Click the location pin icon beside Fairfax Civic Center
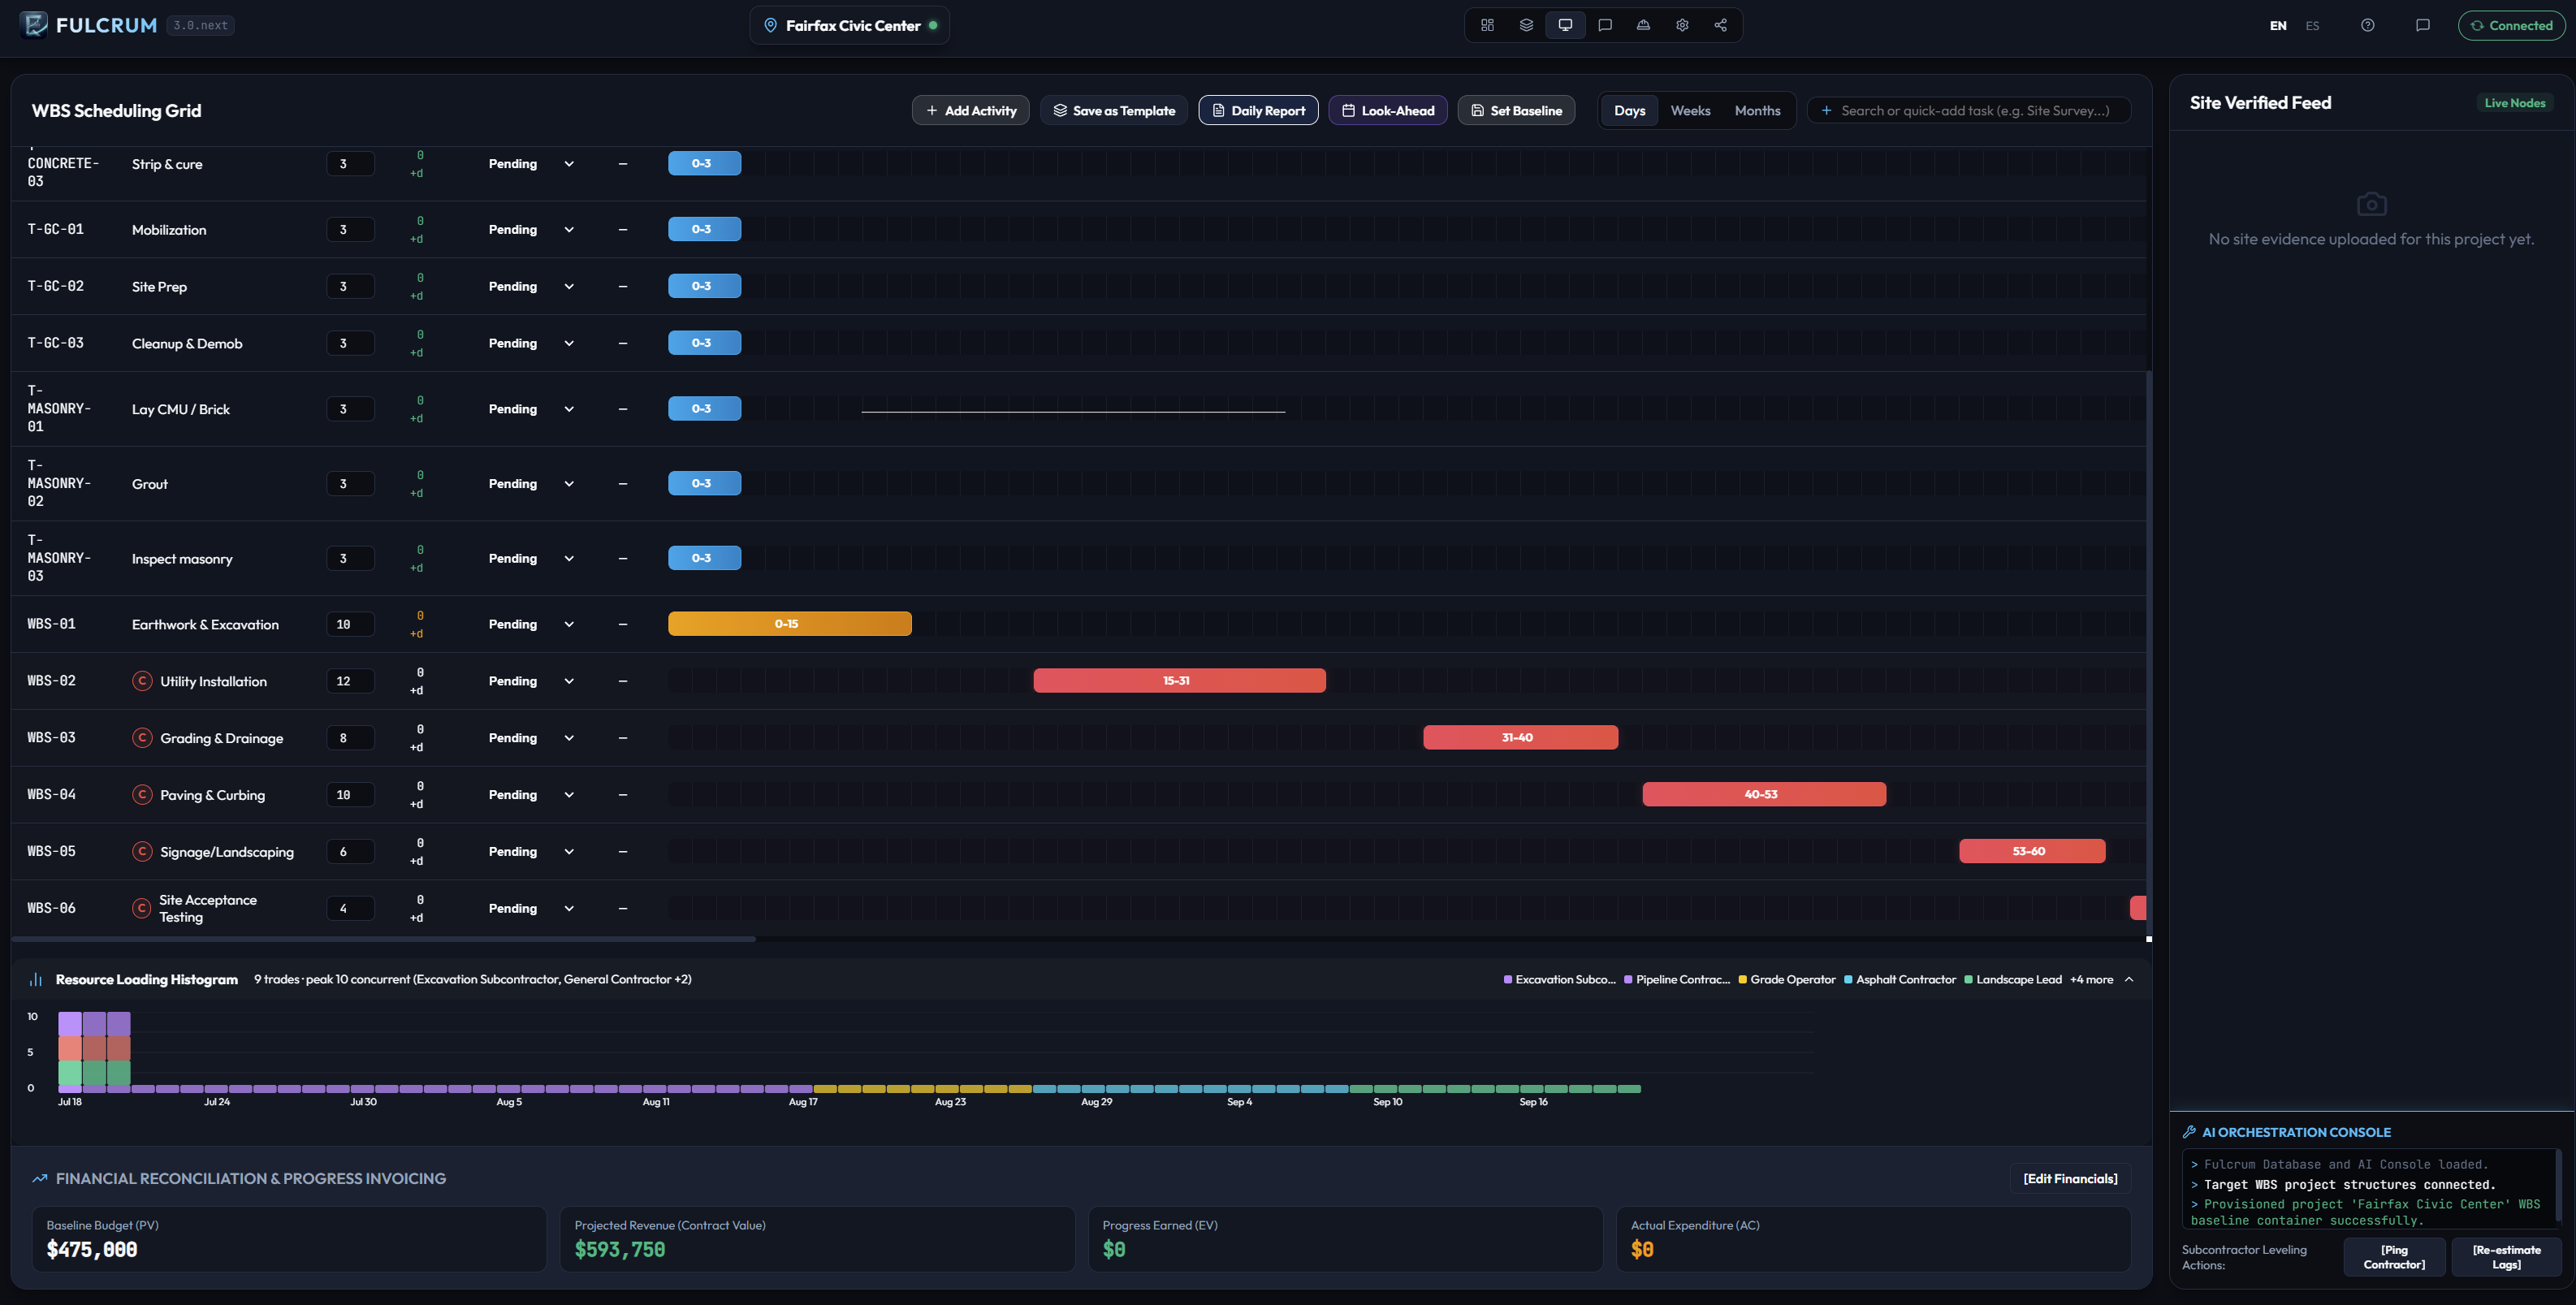This screenshot has height=1305, width=2576. (770, 25)
